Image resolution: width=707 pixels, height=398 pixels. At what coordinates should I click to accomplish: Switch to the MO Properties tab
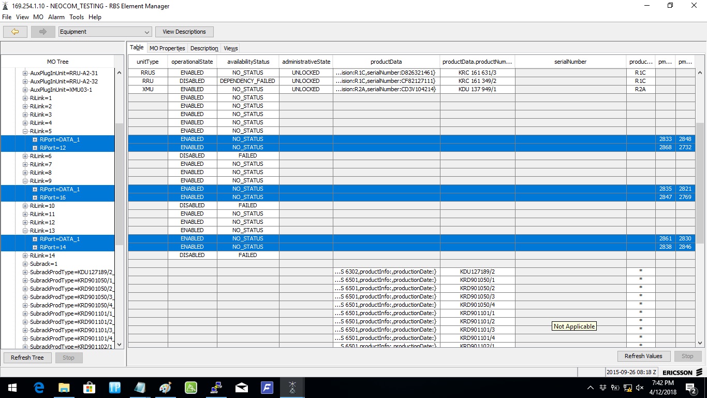[167, 48]
